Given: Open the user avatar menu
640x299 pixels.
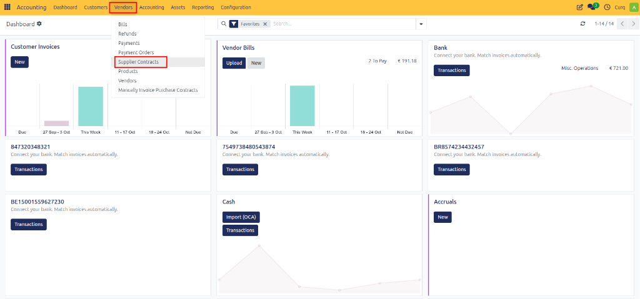Looking at the screenshot, I should point(634,7).
